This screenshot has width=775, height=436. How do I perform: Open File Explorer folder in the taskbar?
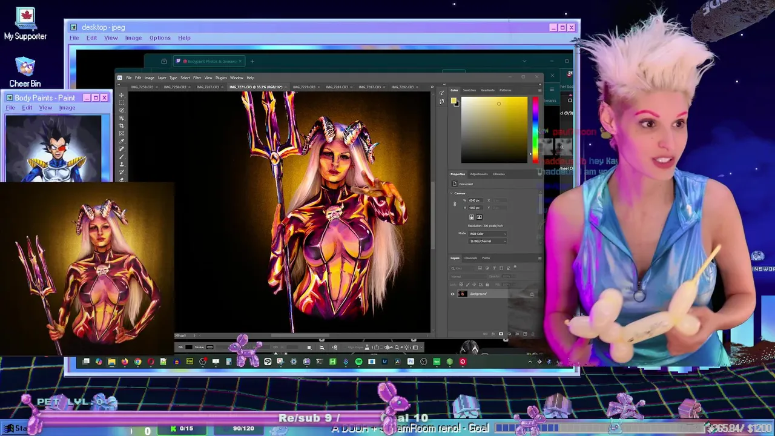[111, 362]
